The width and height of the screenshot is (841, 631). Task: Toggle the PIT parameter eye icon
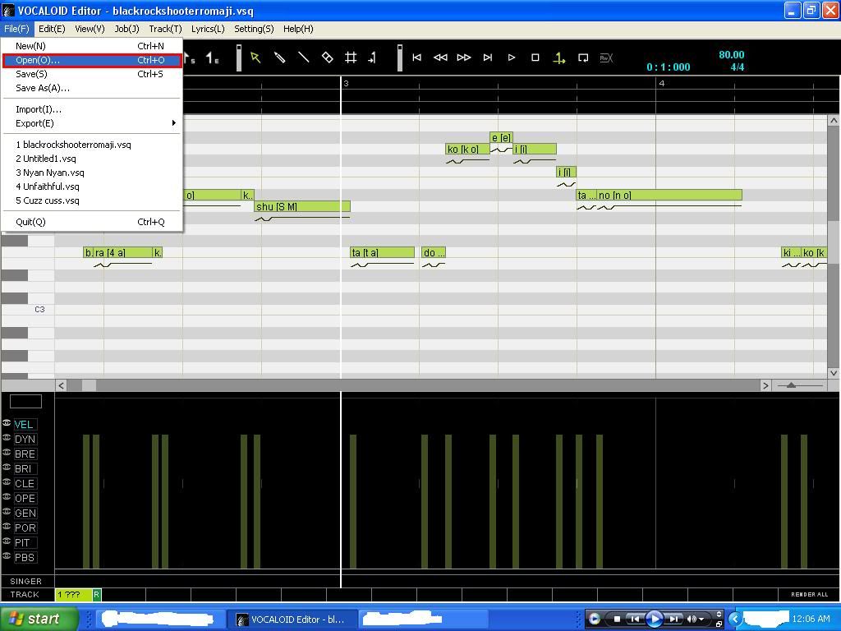(x=7, y=541)
